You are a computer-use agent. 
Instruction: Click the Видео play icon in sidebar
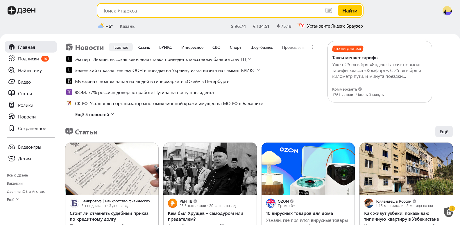pos(12,82)
